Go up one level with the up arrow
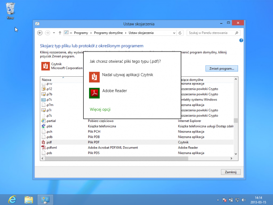273x205 pixels. coord(60,33)
